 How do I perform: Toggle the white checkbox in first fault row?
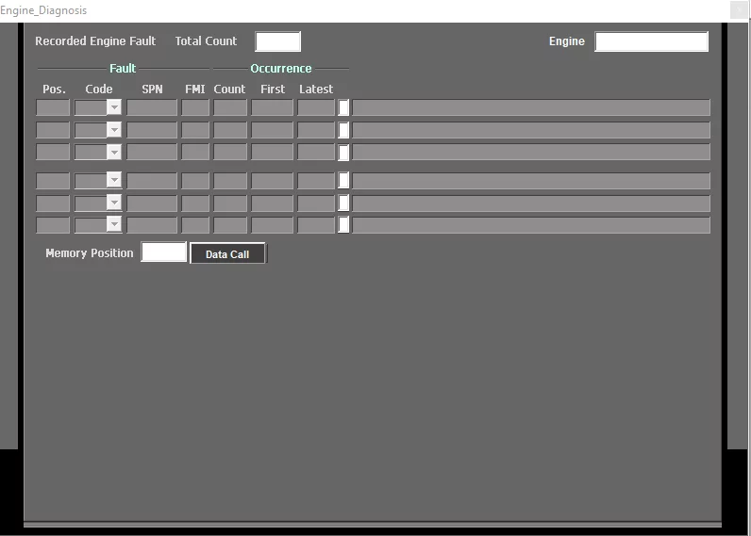[343, 107]
